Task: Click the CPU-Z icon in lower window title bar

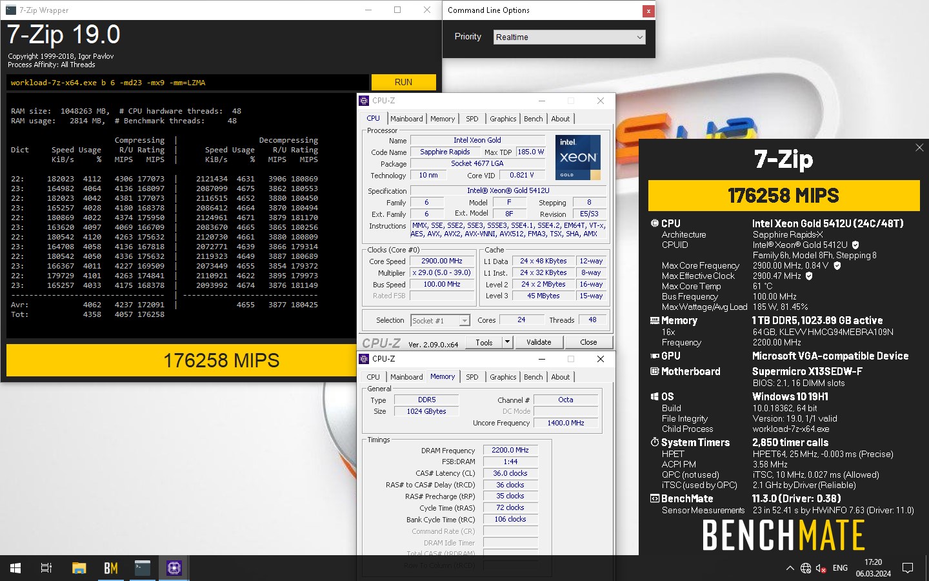Action: 364,359
